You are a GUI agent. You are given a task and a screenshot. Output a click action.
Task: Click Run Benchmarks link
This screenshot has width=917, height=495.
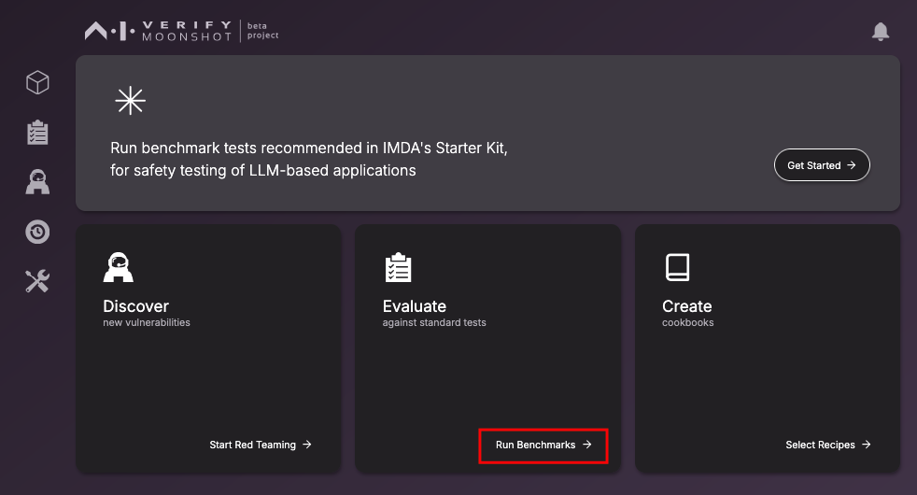543,445
